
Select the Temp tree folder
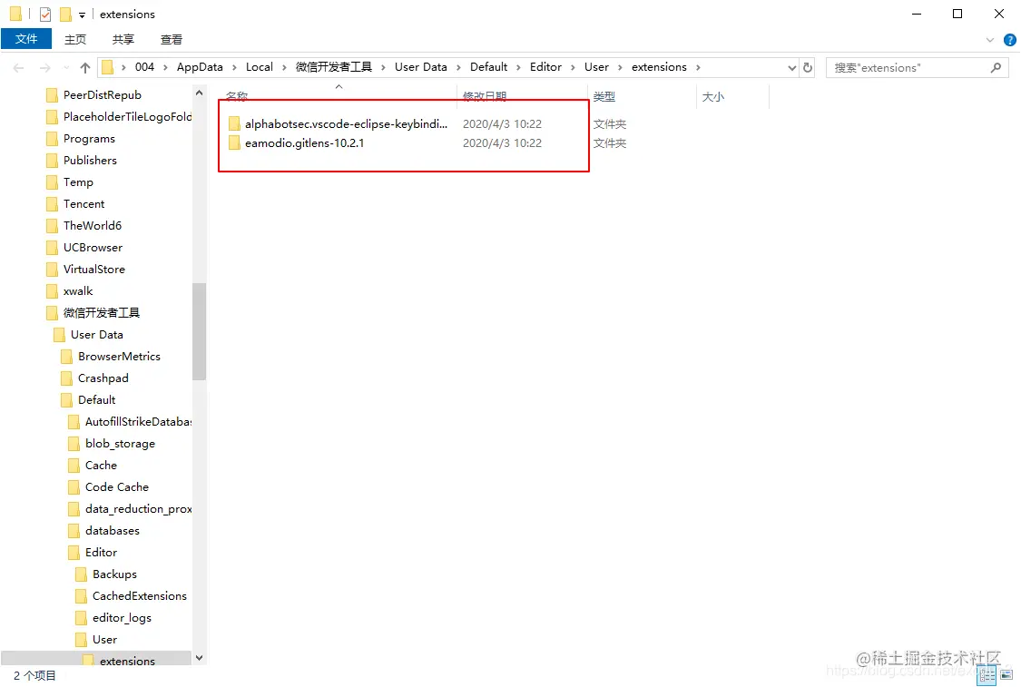coord(78,182)
